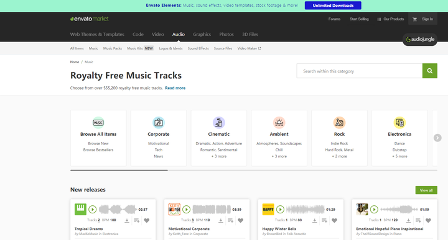Click the Happy Winter Bells cover thumbnail

(268, 209)
